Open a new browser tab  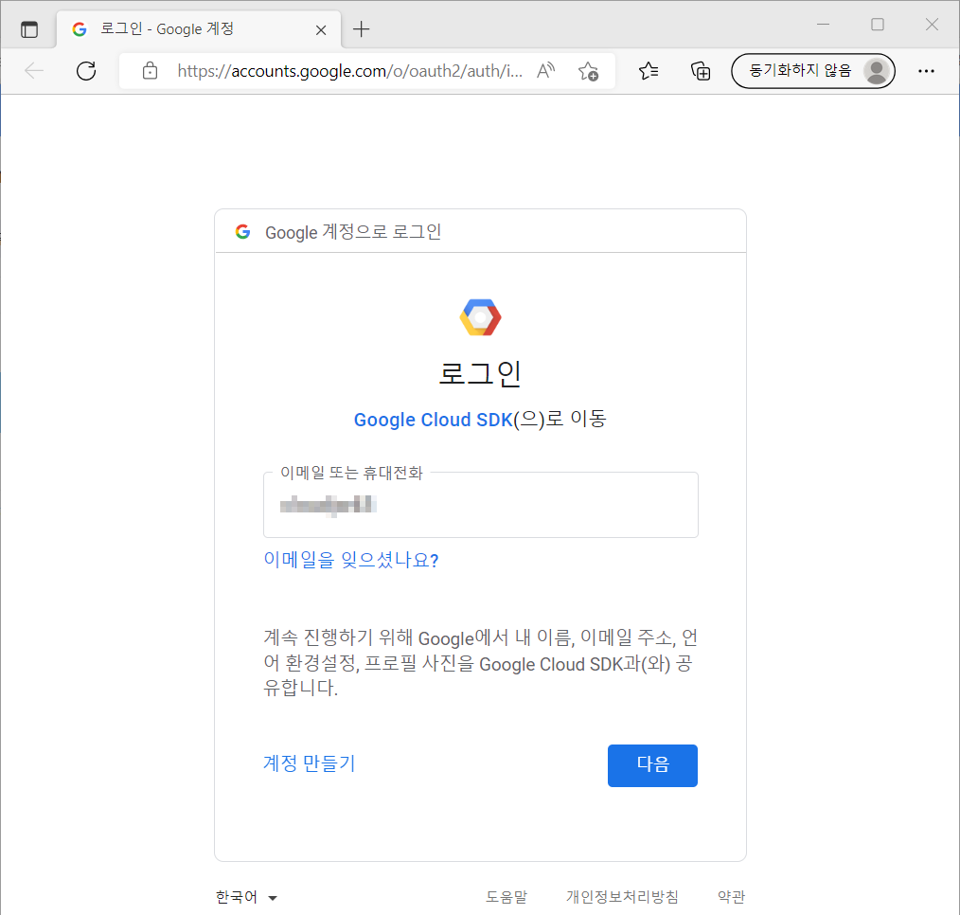coord(362,28)
